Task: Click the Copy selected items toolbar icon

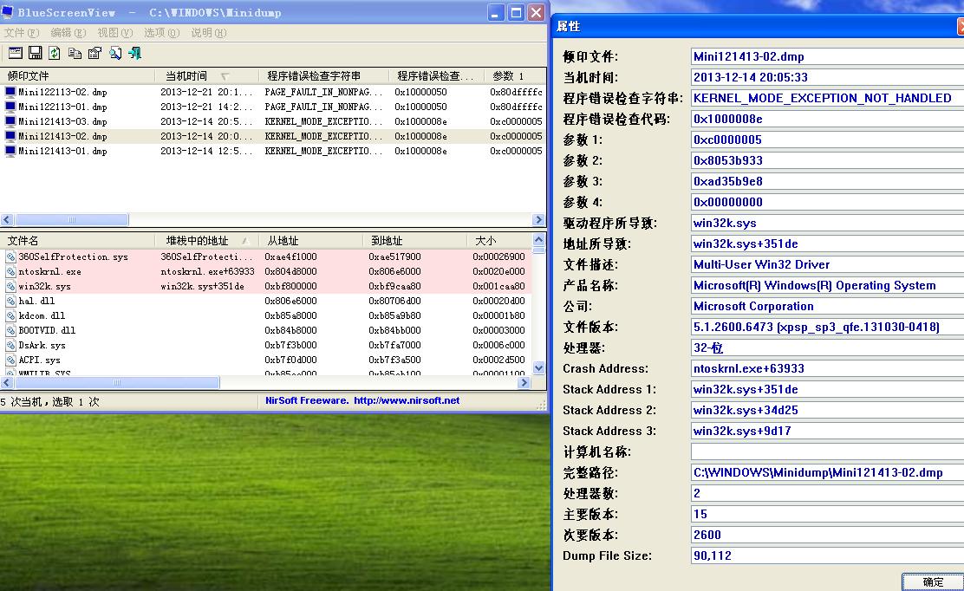Action: pyautogui.click(x=75, y=53)
